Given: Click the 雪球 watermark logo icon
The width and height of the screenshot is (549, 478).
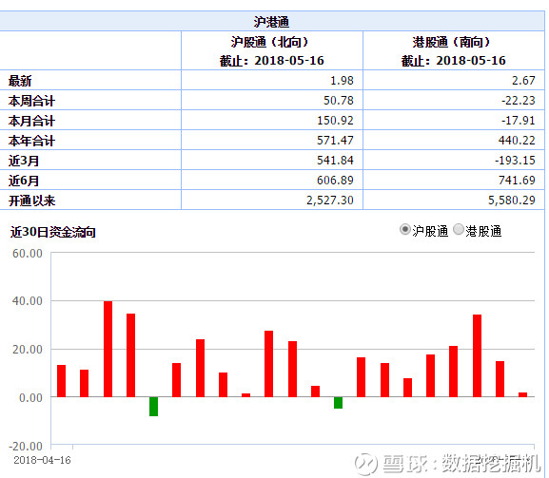Looking at the screenshot, I should [366, 464].
